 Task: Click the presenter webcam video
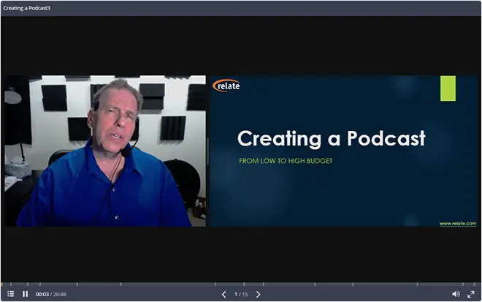coord(105,151)
